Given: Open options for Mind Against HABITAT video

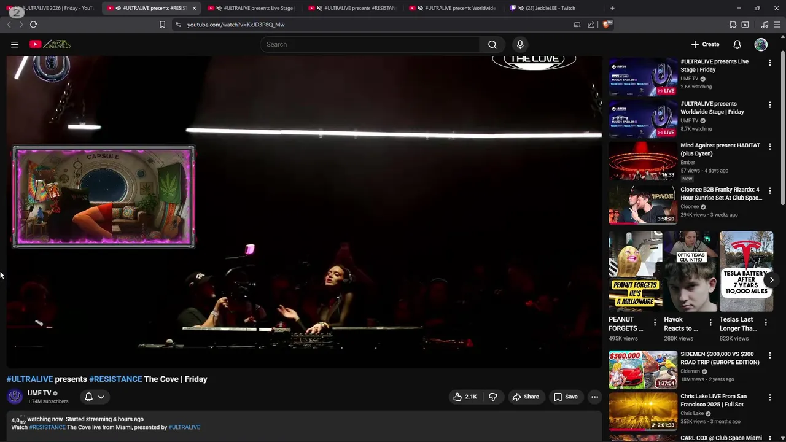Looking at the screenshot, I should click(x=769, y=147).
